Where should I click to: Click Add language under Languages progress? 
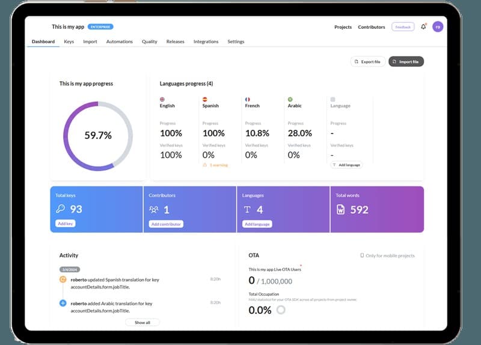(346, 165)
